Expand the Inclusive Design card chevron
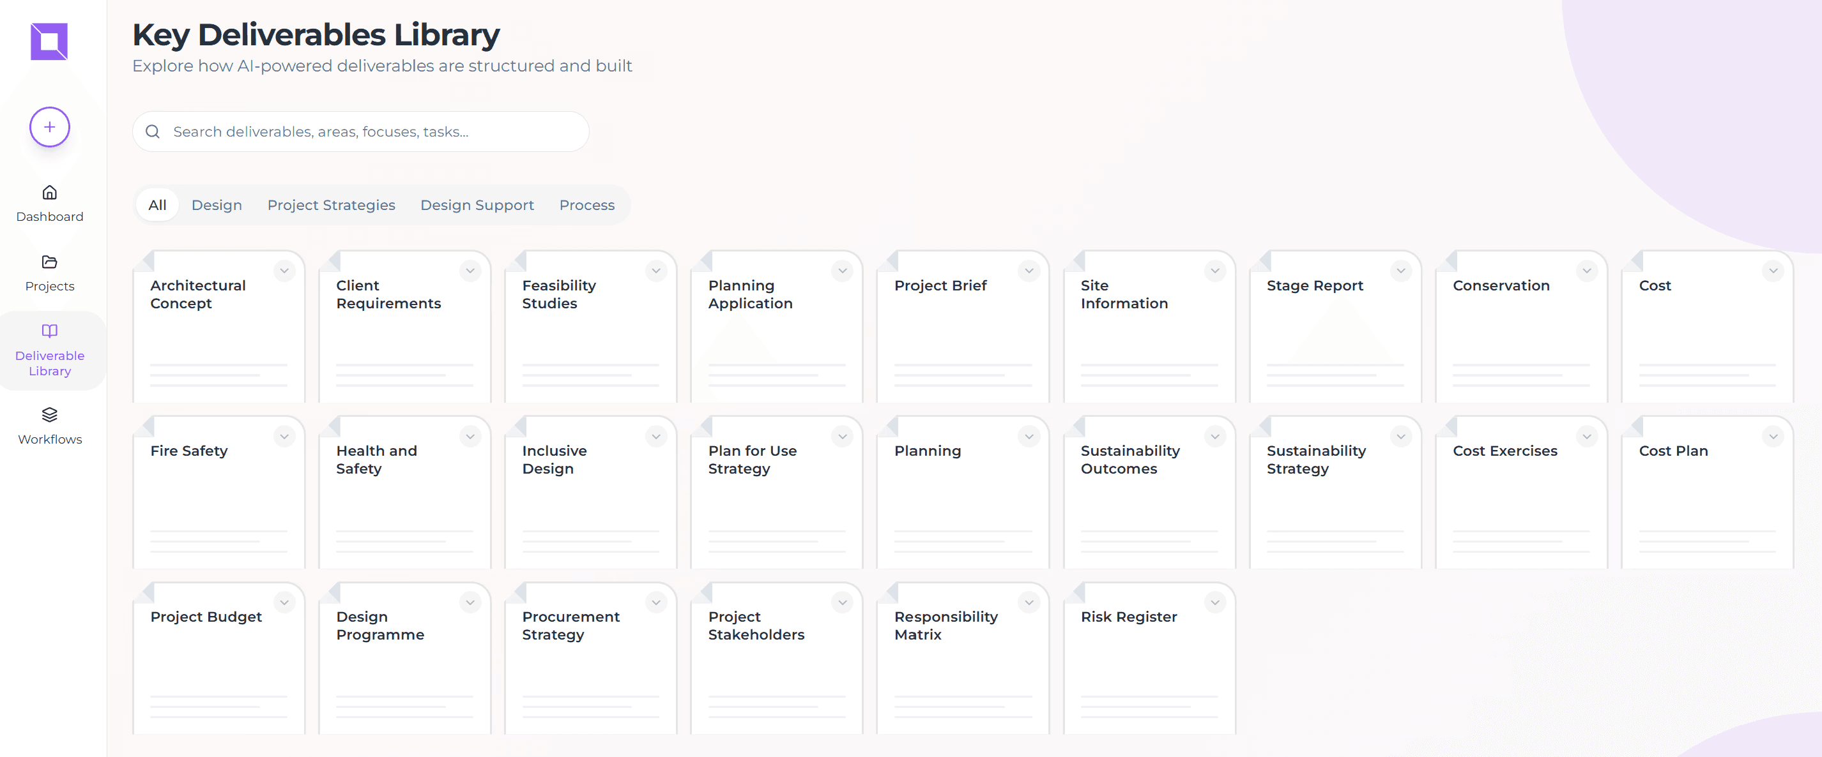 (x=656, y=437)
